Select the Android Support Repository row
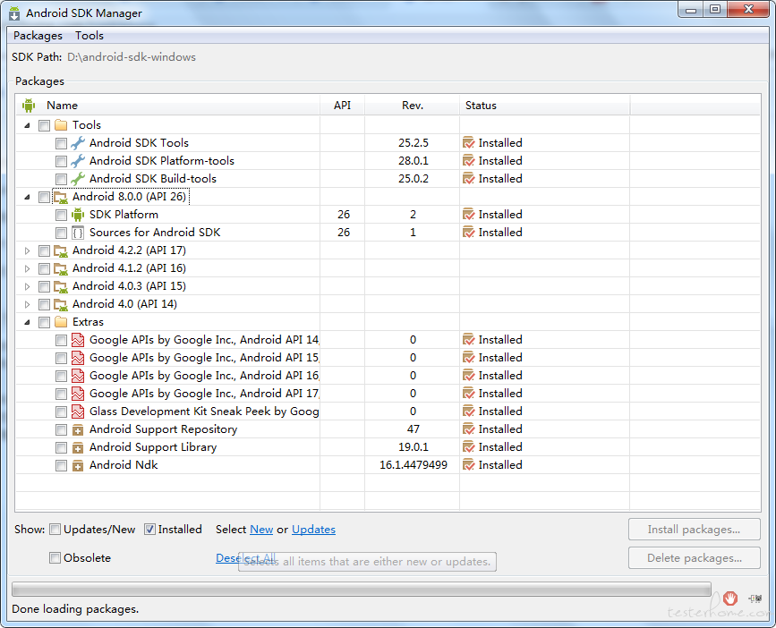The image size is (776, 628). (388, 429)
